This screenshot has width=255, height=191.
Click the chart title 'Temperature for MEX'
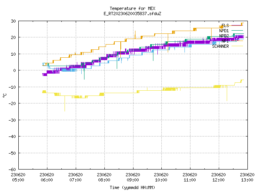tap(132, 8)
